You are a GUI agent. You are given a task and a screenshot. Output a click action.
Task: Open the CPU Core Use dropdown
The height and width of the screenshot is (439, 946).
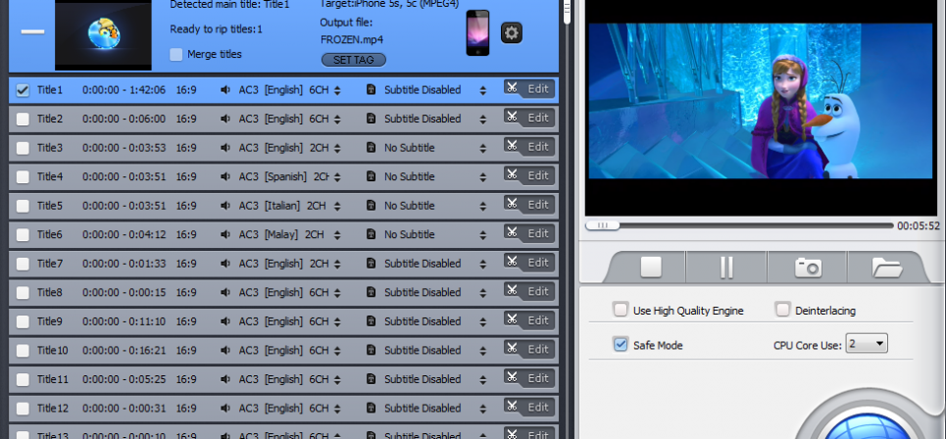point(867,344)
